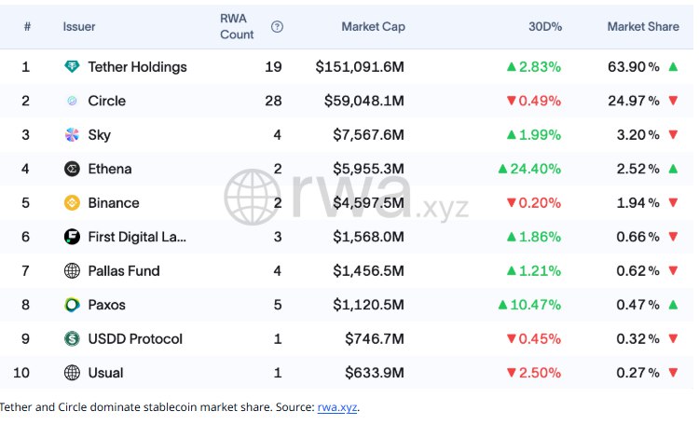Click the 24.40% thirty-day change value
699x425 pixels.
[x=535, y=169]
